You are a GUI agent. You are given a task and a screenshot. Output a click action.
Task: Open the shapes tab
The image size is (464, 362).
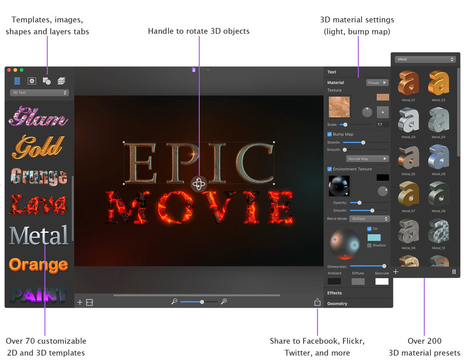point(46,81)
